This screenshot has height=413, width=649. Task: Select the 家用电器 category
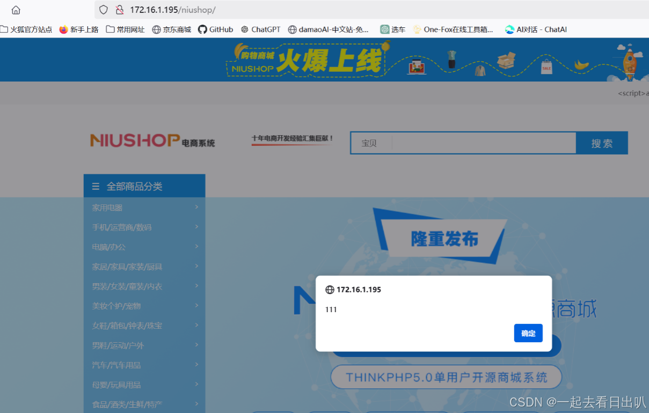pos(107,208)
